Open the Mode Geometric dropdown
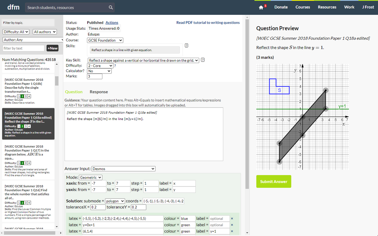378x236 pixels. point(90,178)
